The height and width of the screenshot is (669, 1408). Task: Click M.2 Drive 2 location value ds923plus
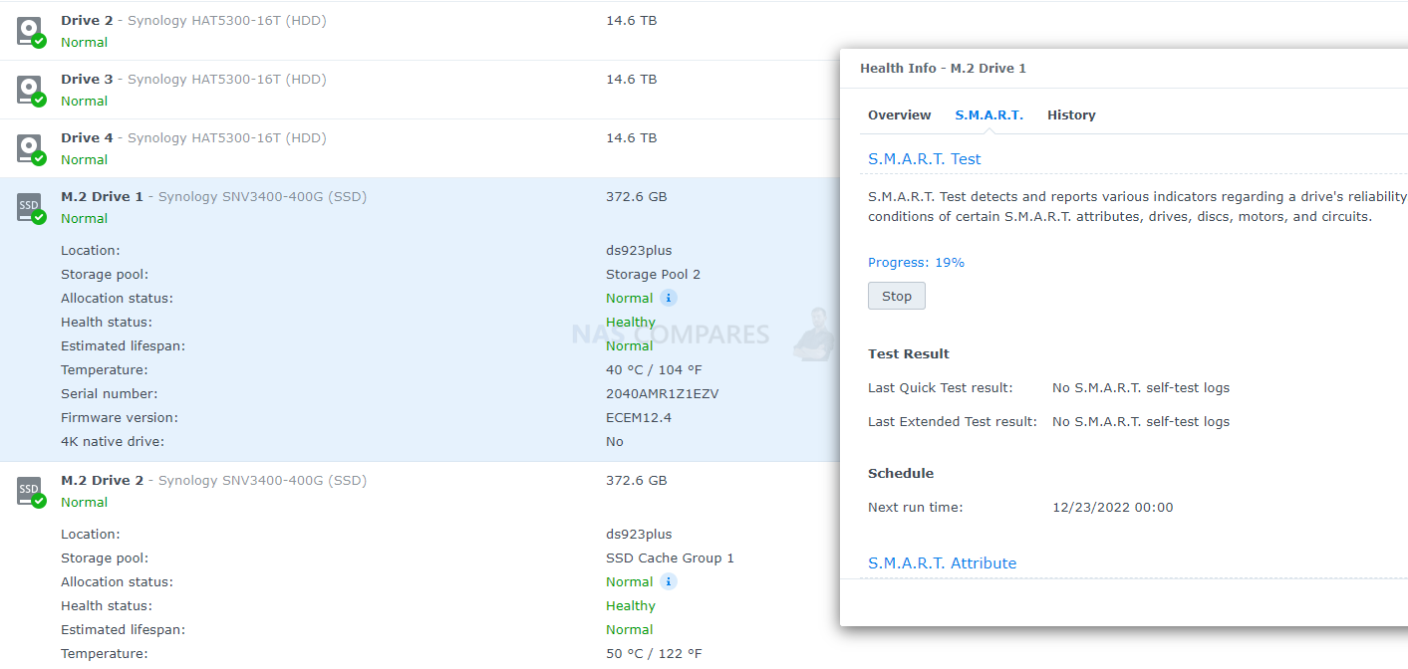point(639,535)
